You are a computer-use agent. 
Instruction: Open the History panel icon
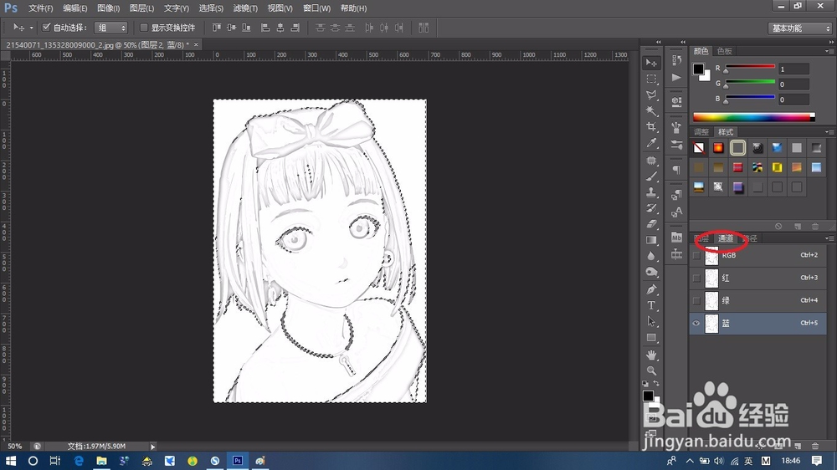(x=676, y=60)
